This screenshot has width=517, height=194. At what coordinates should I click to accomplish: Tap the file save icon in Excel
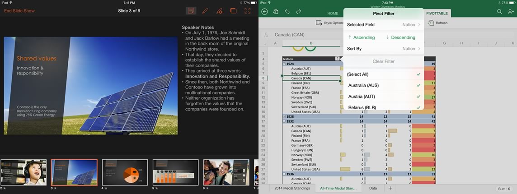pos(276,12)
